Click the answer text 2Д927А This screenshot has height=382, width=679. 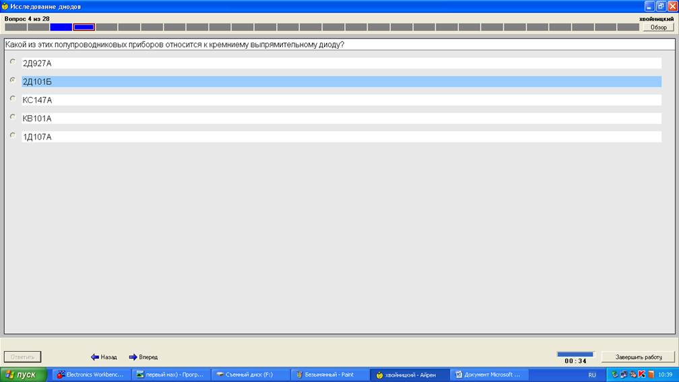tap(37, 63)
